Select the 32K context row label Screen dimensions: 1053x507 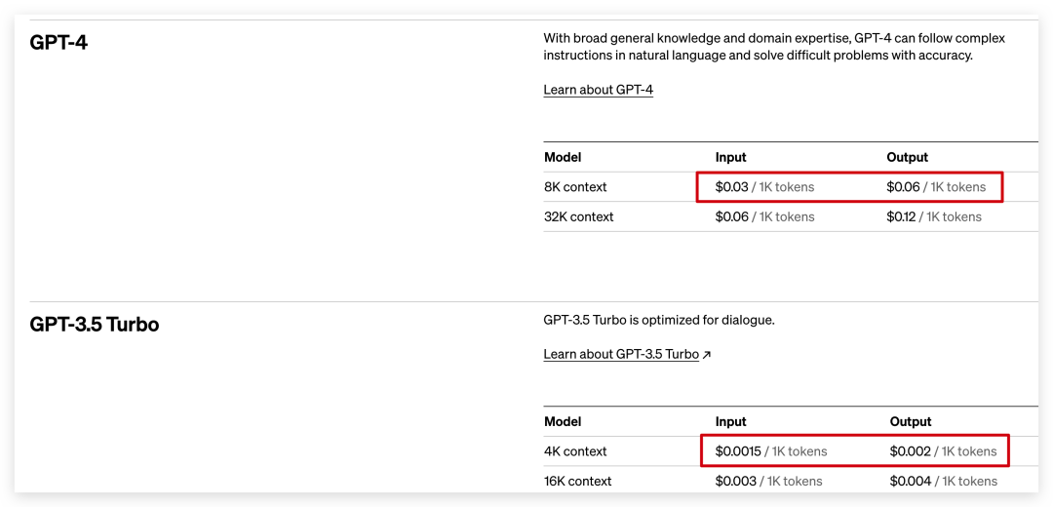click(x=578, y=216)
